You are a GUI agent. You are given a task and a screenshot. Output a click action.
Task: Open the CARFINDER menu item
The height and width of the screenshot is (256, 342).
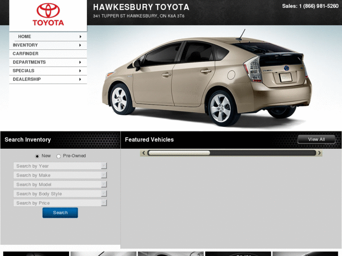pyautogui.click(x=48, y=54)
